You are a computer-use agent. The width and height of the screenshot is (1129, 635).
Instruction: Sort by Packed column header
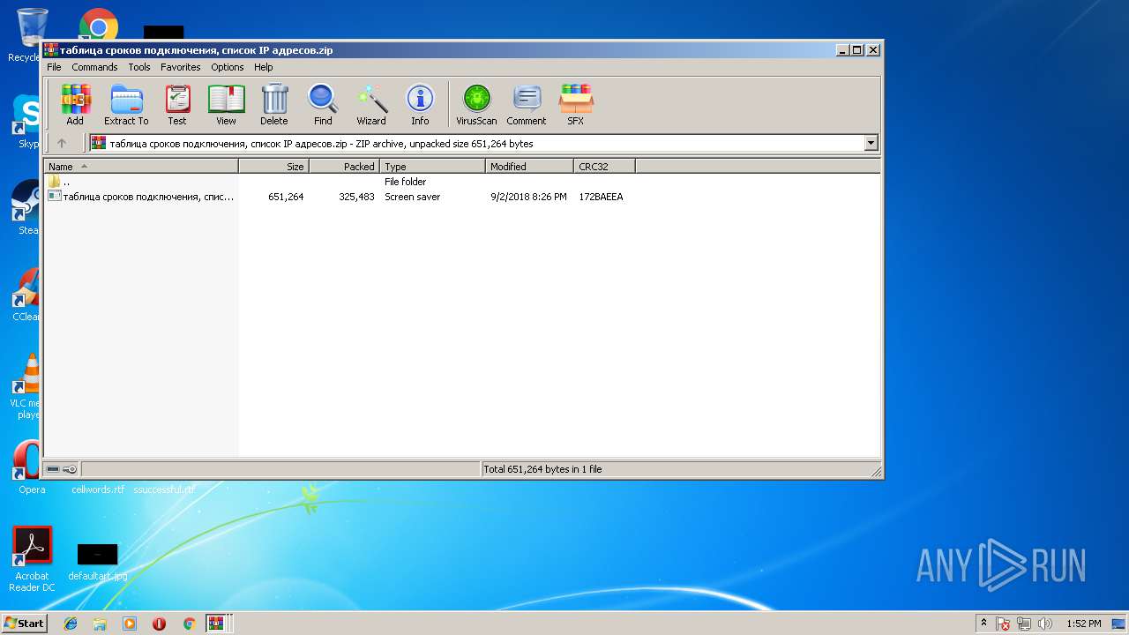pyautogui.click(x=344, y=167)
